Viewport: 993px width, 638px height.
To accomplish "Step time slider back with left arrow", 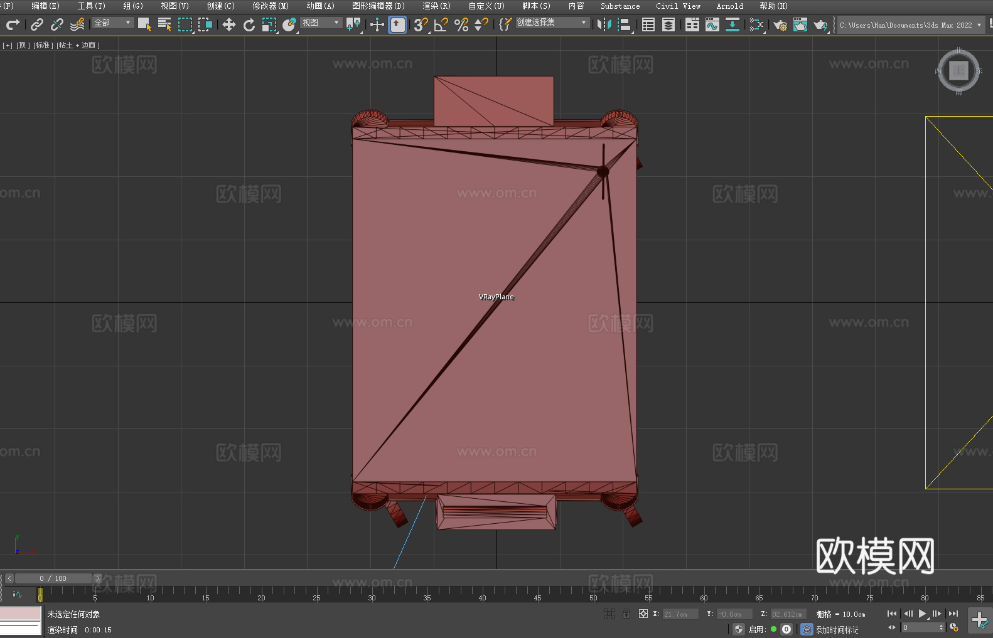I will [x=9, y=578].
